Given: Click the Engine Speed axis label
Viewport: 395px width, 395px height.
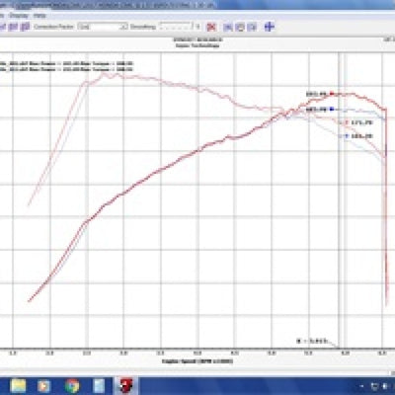Looking at the screenshot, I should click(x=197, y=361).
